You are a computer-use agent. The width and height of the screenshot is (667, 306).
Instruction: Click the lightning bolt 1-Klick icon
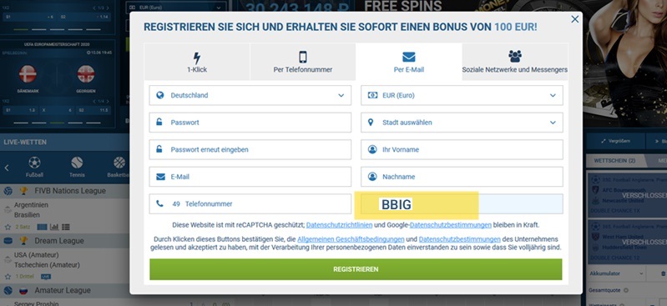[196, 58]
